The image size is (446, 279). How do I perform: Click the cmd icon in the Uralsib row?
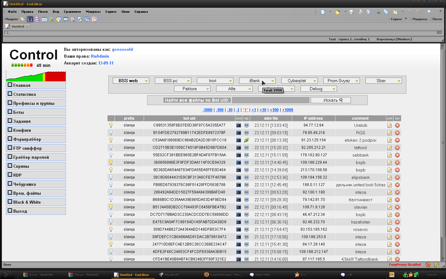(x=238, y=126)
